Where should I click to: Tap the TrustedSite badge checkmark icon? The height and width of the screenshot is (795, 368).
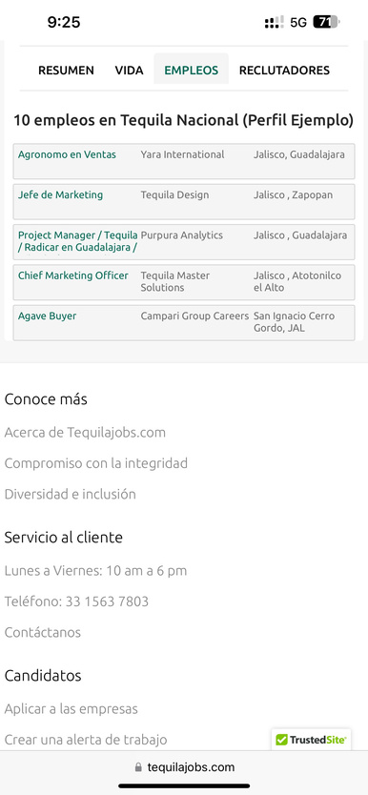(281, 741)
